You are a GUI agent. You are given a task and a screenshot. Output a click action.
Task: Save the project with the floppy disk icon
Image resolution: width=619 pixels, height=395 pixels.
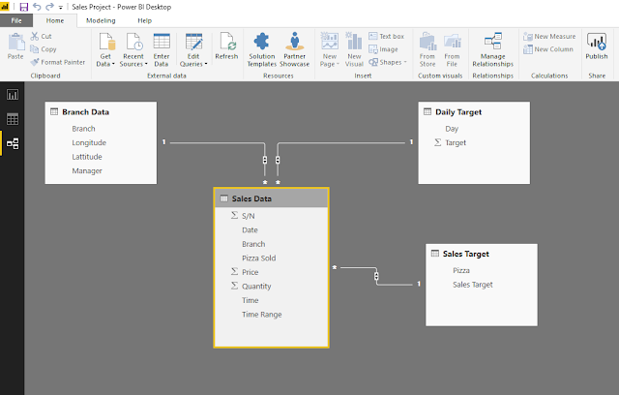pos(23,7)
